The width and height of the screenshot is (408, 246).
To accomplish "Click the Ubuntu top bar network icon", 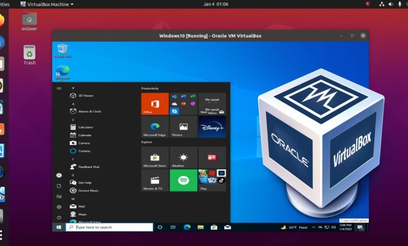I will [x=382, y=4].
